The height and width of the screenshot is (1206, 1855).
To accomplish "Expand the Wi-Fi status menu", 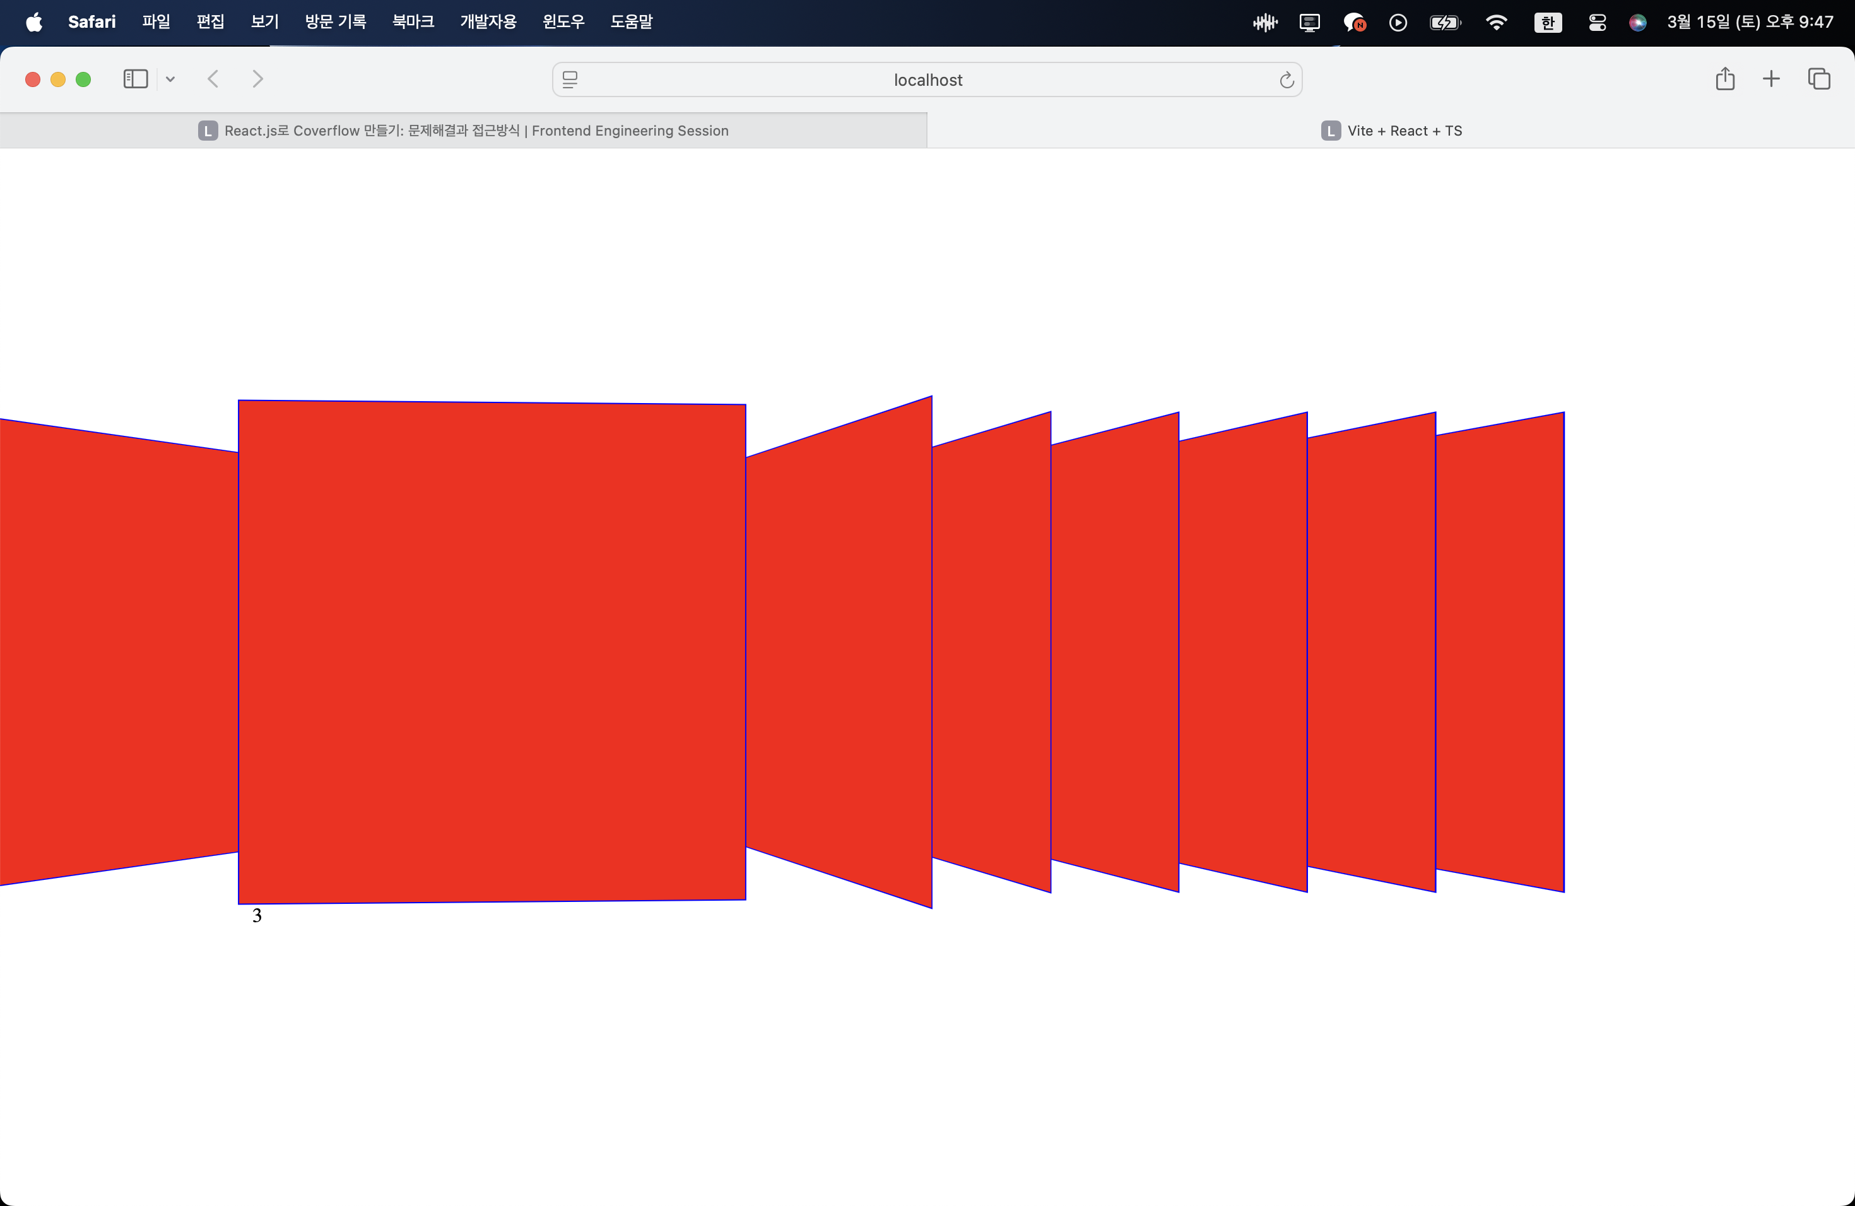I will 1496,23.
